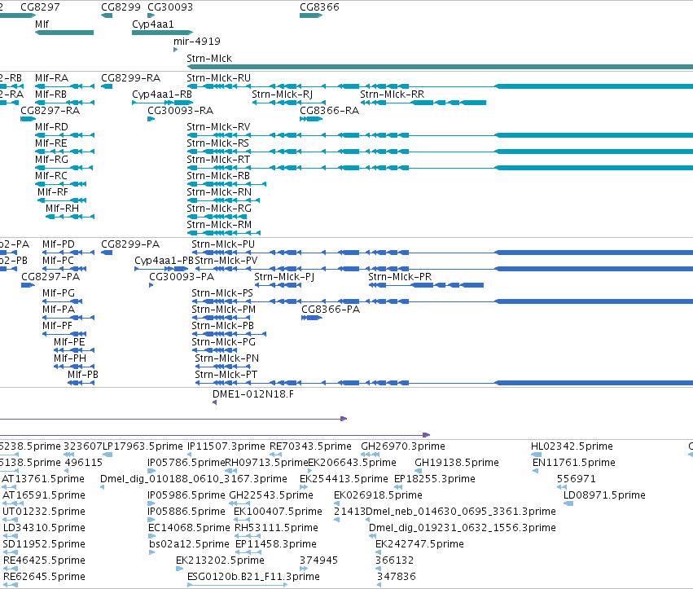Click the Strn-Mlck-RS transcript label
This screenshot has width=693, height=589.
point(218,143)
